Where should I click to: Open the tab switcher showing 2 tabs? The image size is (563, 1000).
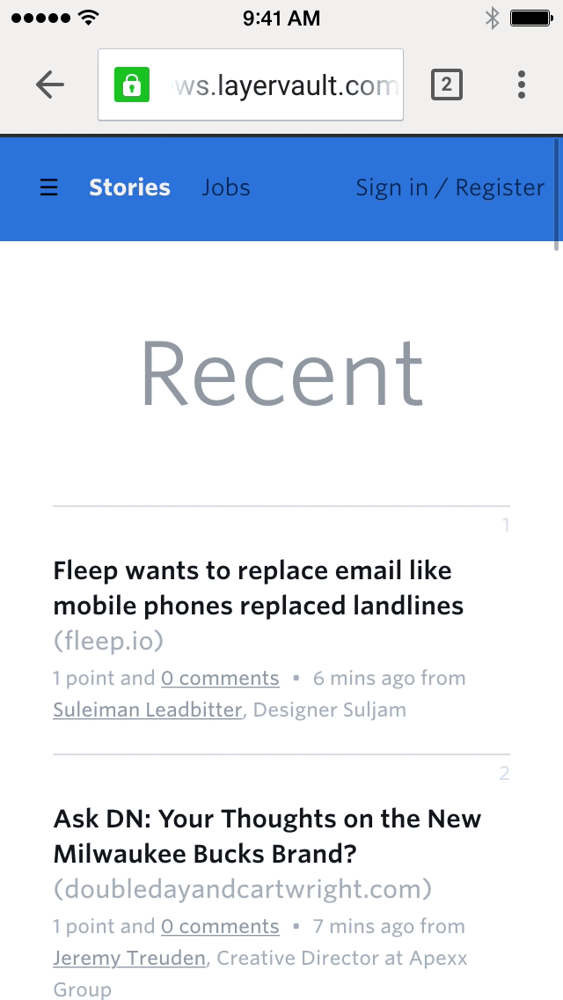tap(446, 85)
